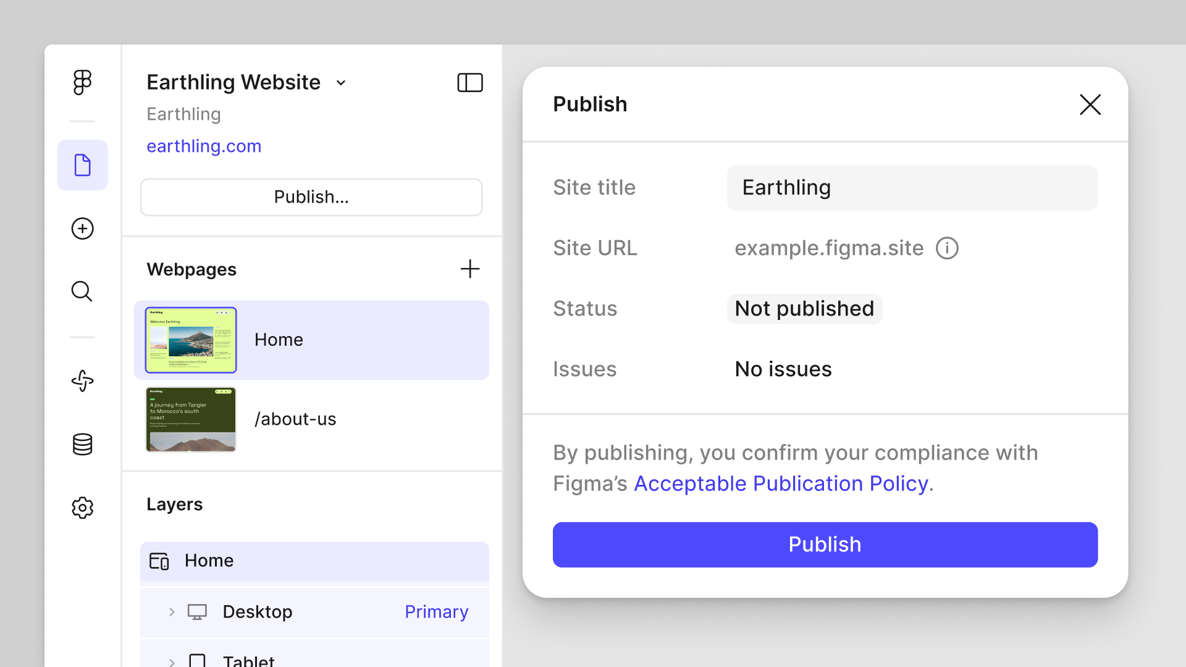Open the CMS database icon
This screenshot has width=1186, height=667.
coord(82,444)
